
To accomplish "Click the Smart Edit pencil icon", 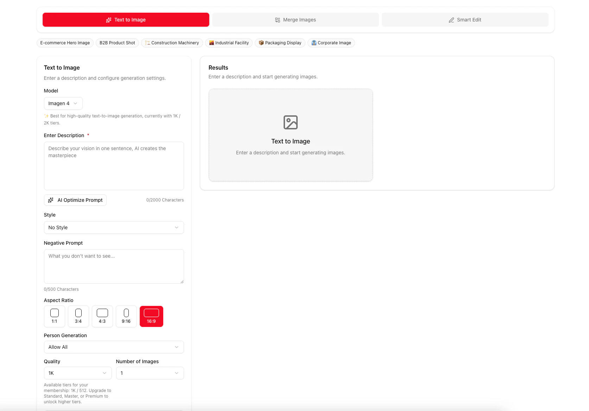I will click(x=451, y=20).
